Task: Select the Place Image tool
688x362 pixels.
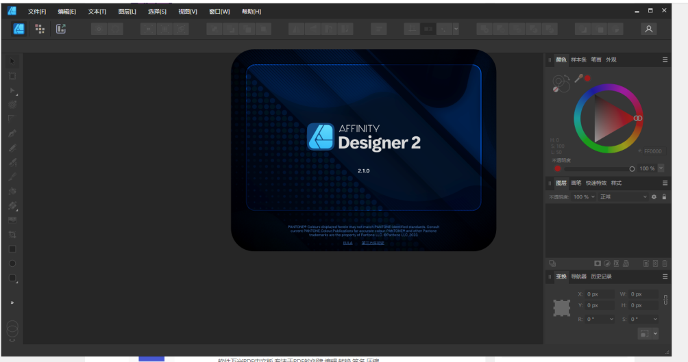Action: pos(12,220)
